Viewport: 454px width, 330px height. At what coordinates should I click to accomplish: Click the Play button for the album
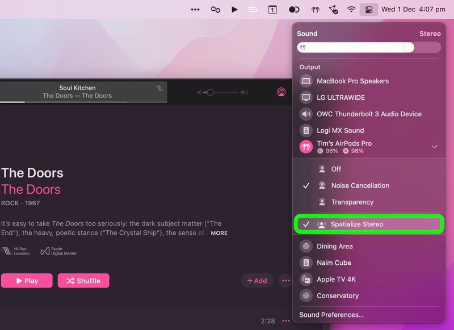27,281
